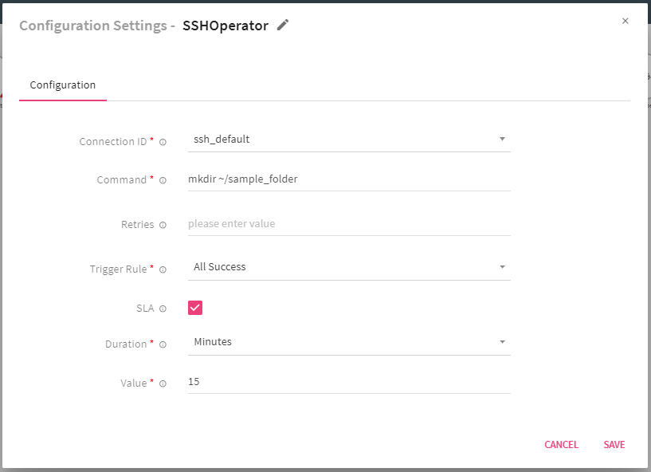This screenshot has width=651, height=472.
Task: Expand the Trigger Rule dropdown
Action: coord(502,266)
